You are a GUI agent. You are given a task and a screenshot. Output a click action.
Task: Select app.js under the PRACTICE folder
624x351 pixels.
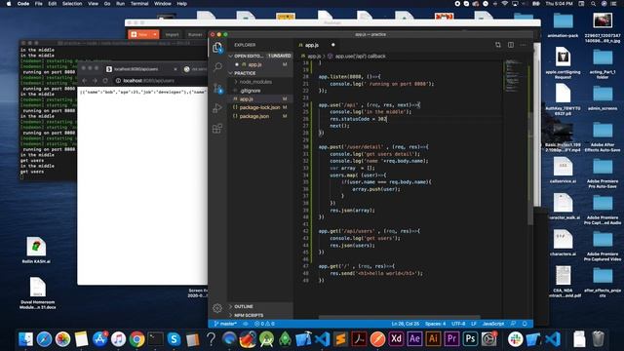[x=260, y=99]
